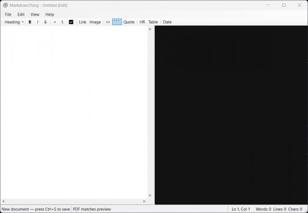Insert a Link
Viewport: 308px width, 213px height.
pyautogui.click(x=82, y=22)
